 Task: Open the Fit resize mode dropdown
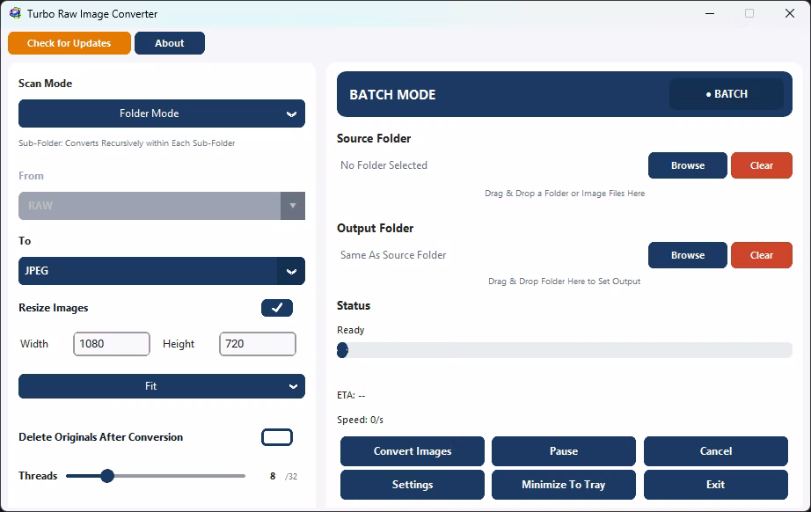[162, 386]
